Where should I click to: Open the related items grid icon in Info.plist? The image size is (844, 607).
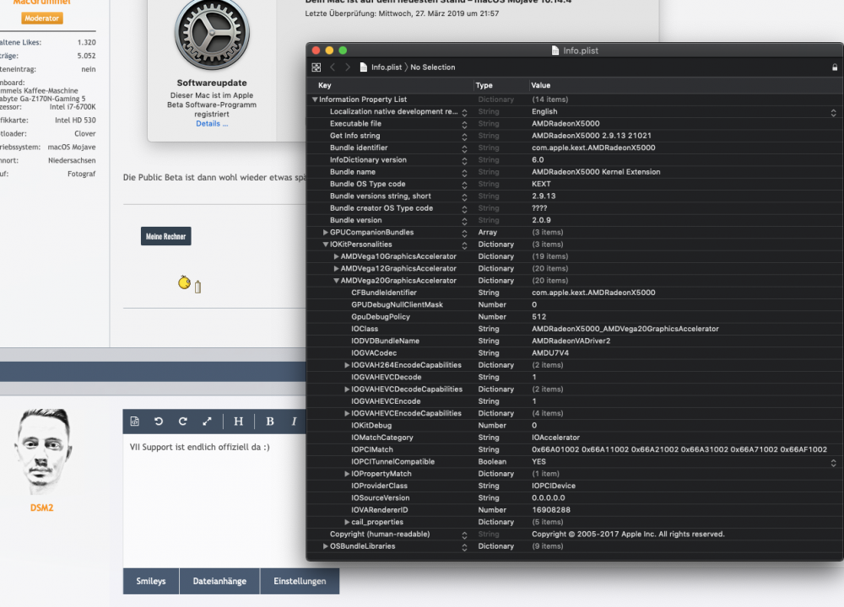click(x=316, y=67)
